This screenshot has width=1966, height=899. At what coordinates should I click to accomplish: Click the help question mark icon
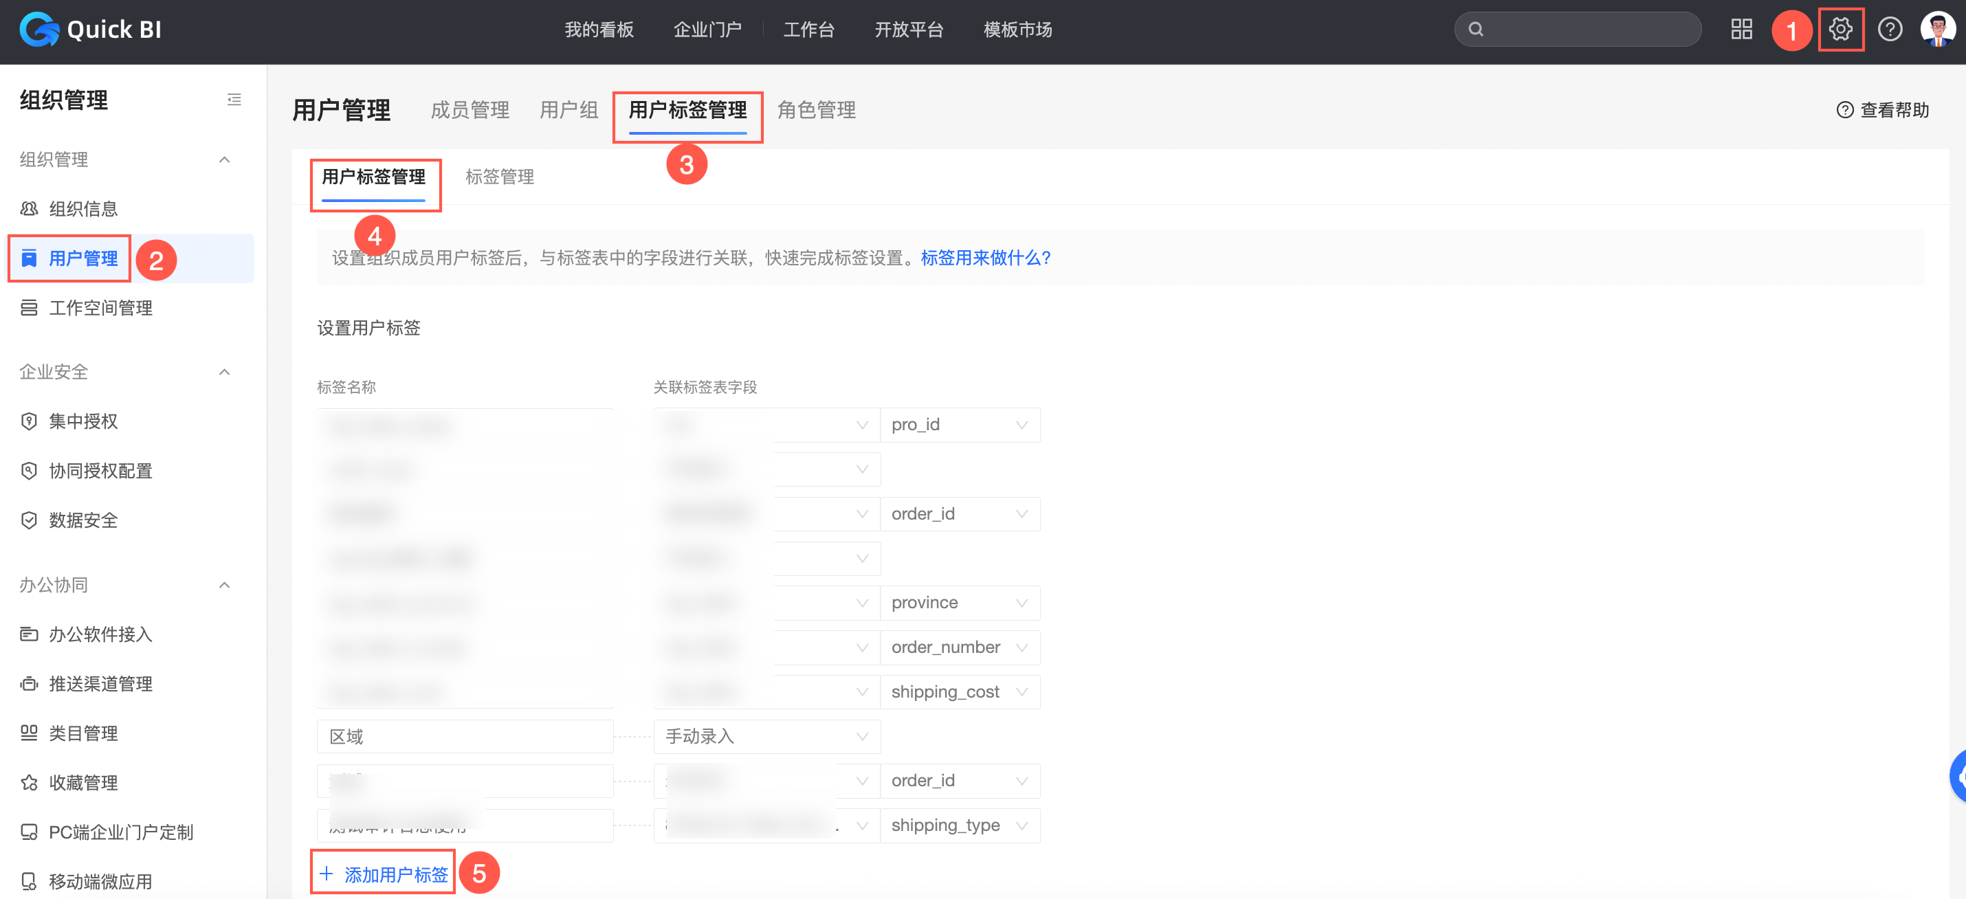tap(1890, 30)
